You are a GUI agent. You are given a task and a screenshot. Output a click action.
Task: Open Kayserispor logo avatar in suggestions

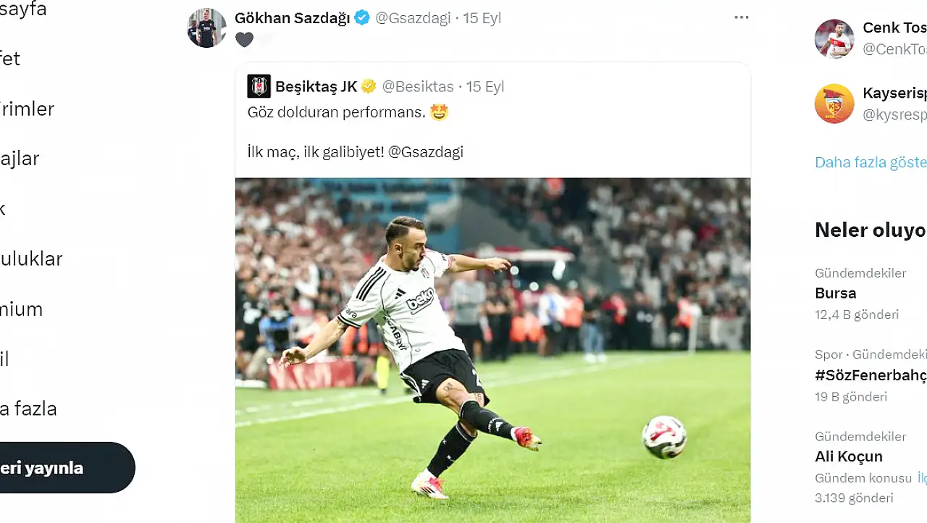834,104
